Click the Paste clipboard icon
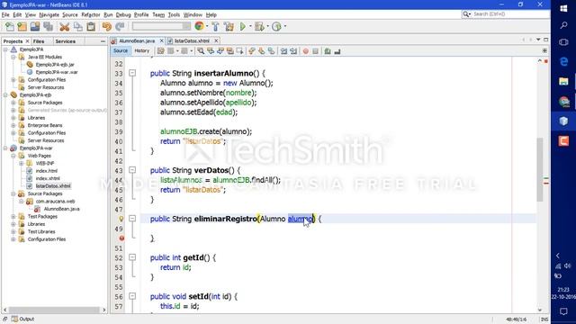The height and width of the screenshot is (324, 576). coord(91,26)
